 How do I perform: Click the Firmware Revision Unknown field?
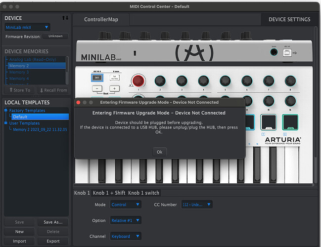[x=55, y=36]
